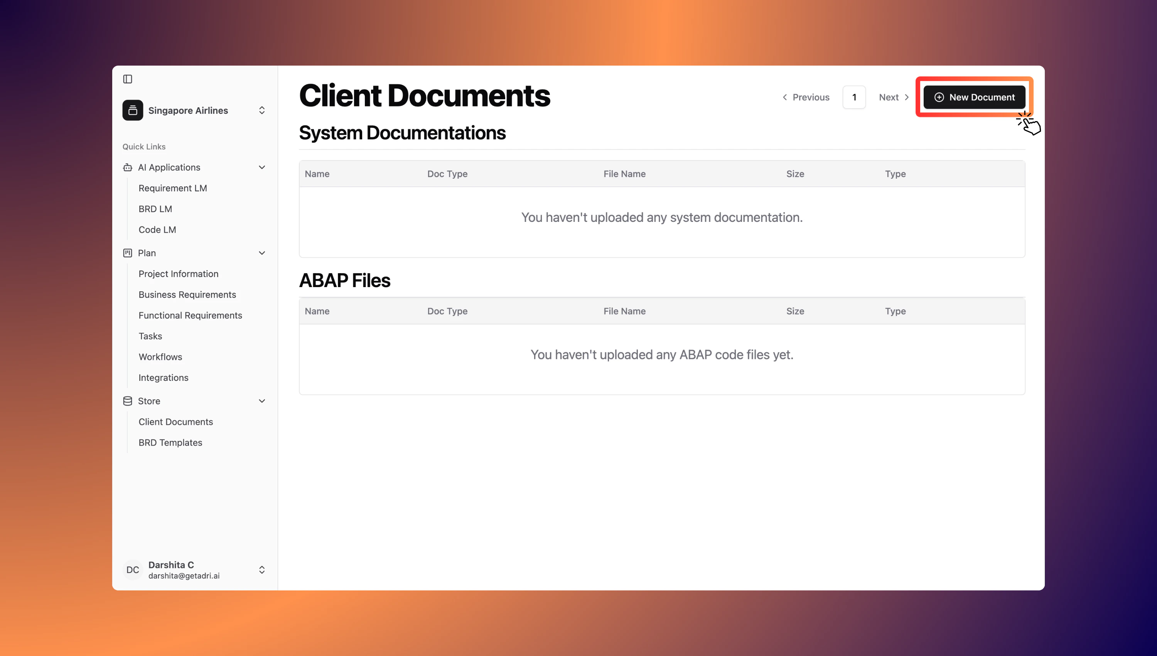
Task: Go to Business Requirements page
Action: (187, 295)
